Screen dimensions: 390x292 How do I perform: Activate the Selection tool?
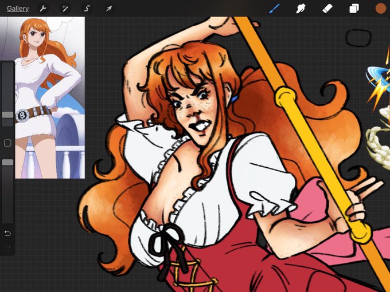click(x=87, y=9)
